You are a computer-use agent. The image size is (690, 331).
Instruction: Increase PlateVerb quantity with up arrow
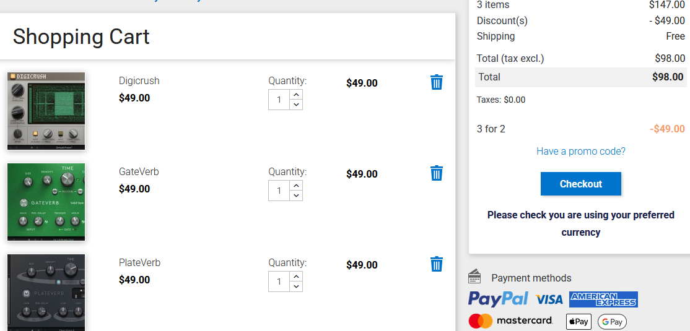pos(296,277)
